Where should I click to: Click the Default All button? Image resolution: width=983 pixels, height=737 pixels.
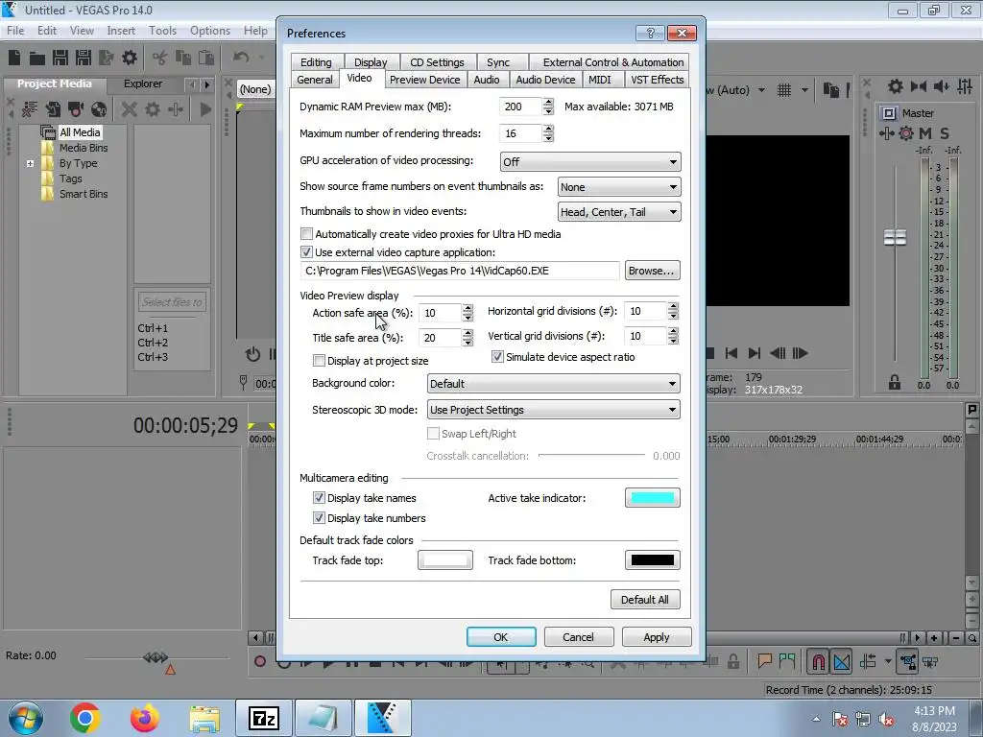pos(645,600)
